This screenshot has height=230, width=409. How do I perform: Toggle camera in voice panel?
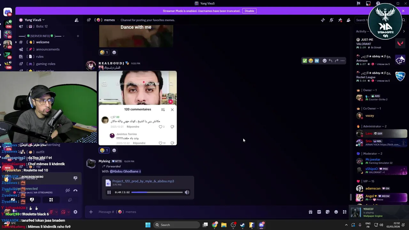(13, 200)
